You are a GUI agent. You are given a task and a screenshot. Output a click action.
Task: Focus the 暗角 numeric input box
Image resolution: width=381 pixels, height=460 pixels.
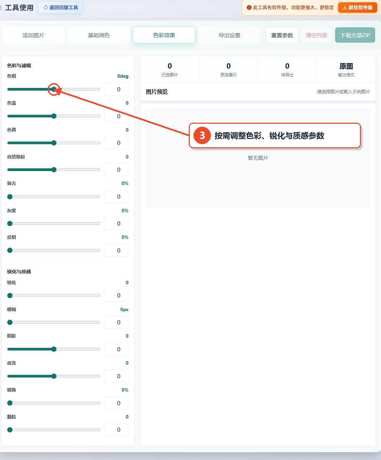116,403
